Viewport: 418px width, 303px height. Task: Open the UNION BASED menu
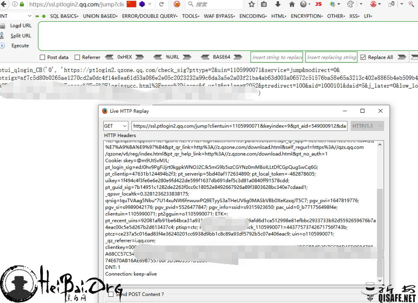click(x=100, y=16)
